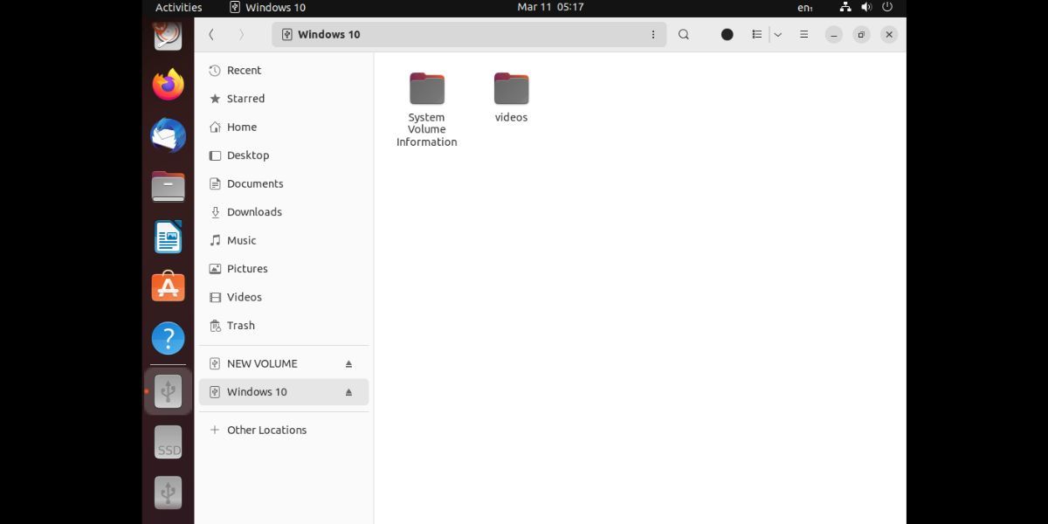Open Desktop in the sidebar
Image resolution: width=1048 pixels, height=524 pixels.
click(x=284, y=155)
